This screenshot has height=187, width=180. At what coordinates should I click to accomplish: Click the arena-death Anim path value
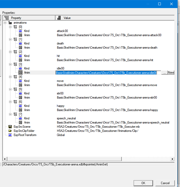pyautogui.click(x=107, y=48)
